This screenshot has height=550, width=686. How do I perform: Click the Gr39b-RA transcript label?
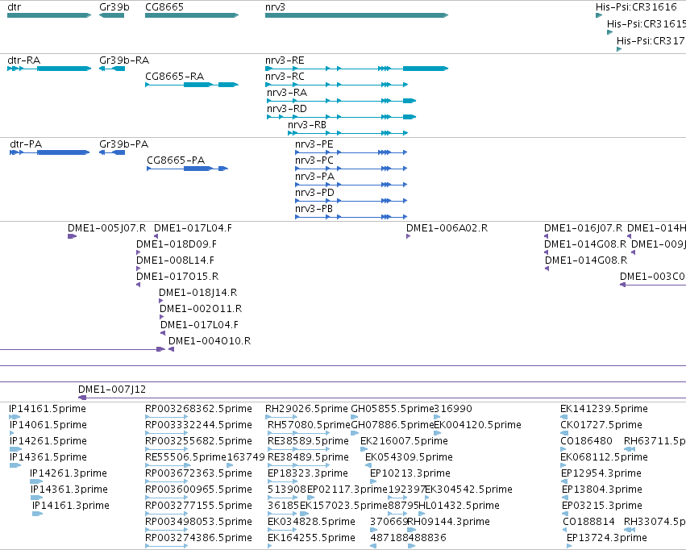tap(124, 60)
